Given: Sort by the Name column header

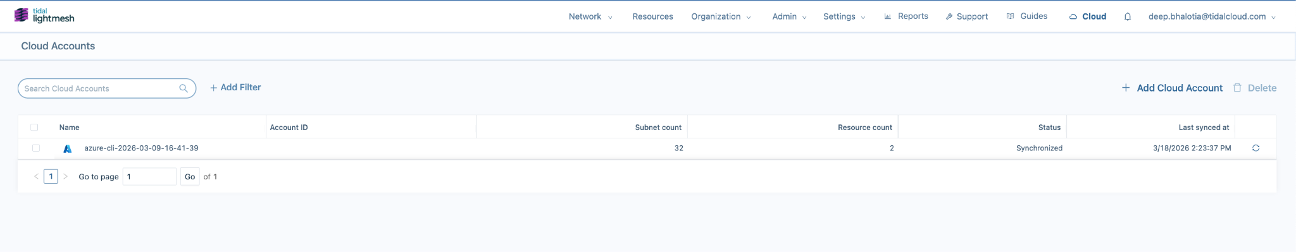Looking at the screenshot, I should click(x=69, y=127).
